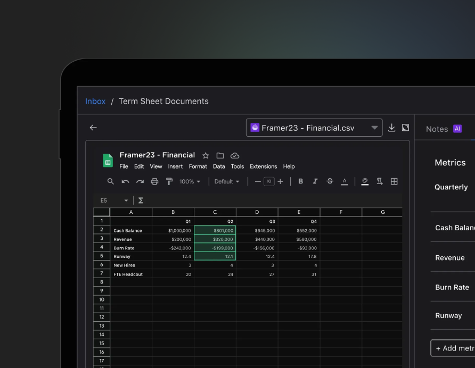Open the zoom 100% dropdown

coord(190,181)
